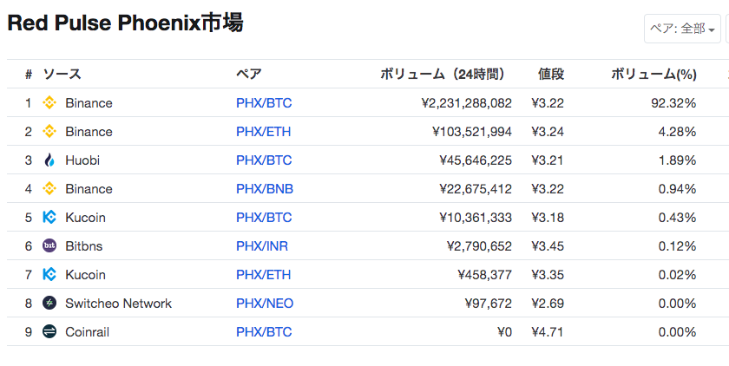Click Red Pulse Phoenix市場 heading
Screen dimensions: 729x366
click(125, 23)
